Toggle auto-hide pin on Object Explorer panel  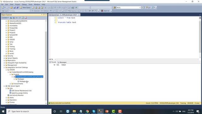pyautogui.click(x=44, y=15)
